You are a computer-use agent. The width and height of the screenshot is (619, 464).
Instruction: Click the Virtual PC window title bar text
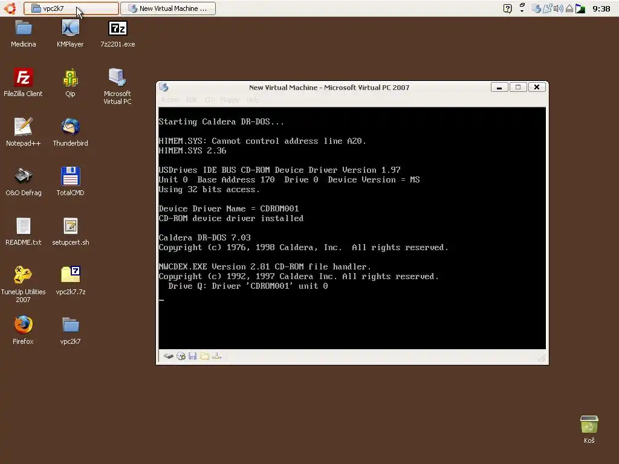[329, 88]
